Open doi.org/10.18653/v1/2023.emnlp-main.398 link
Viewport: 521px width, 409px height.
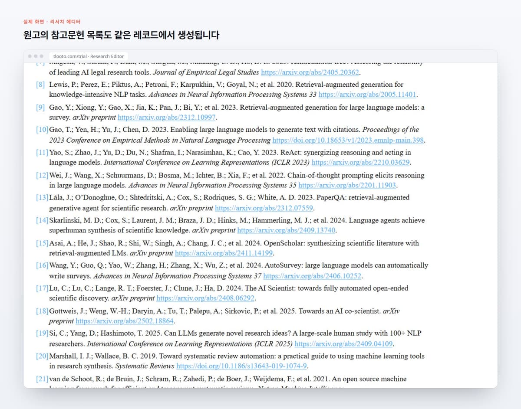pos(348,140)
